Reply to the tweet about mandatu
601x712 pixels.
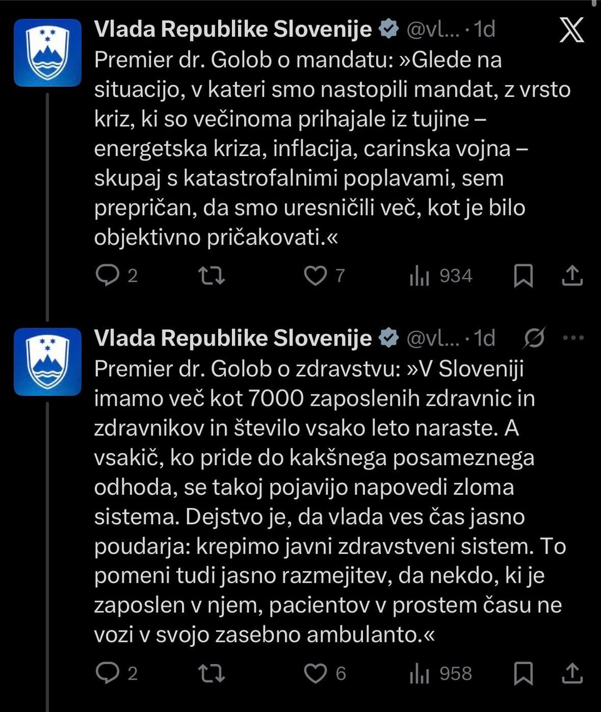pyautogui.click(x=107, y=275)
